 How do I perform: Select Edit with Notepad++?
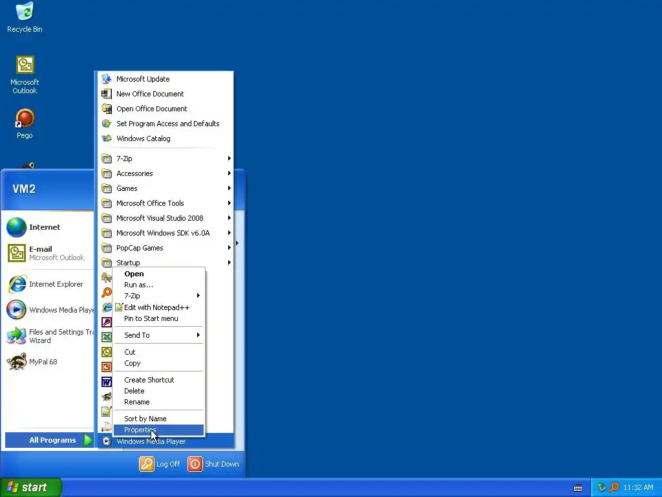point(159,307)
